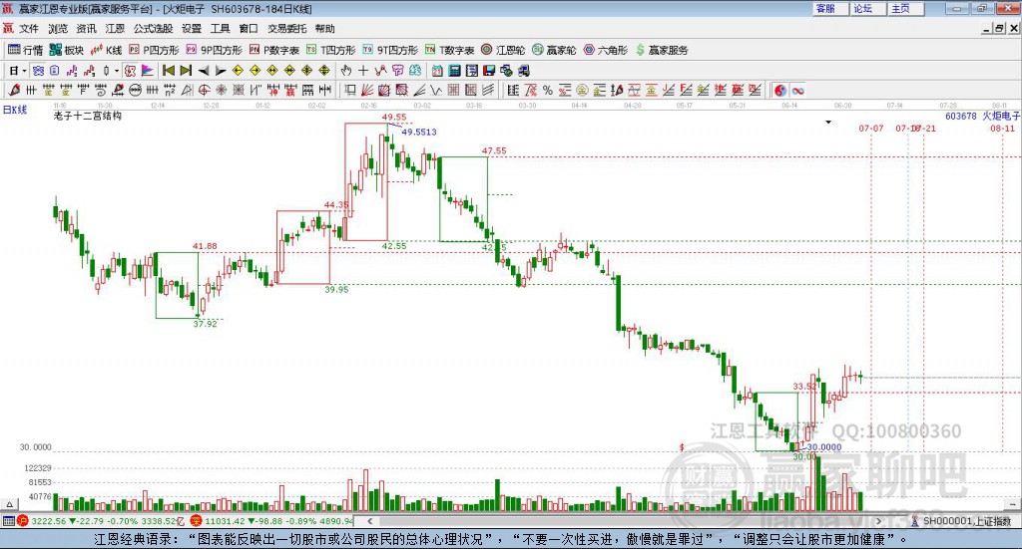Launch the 江恩轮 Gann wheel

503,50
